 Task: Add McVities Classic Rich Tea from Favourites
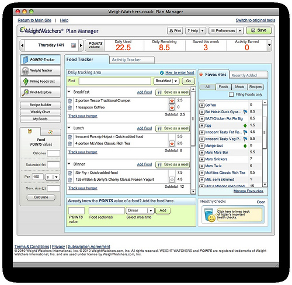202,173
